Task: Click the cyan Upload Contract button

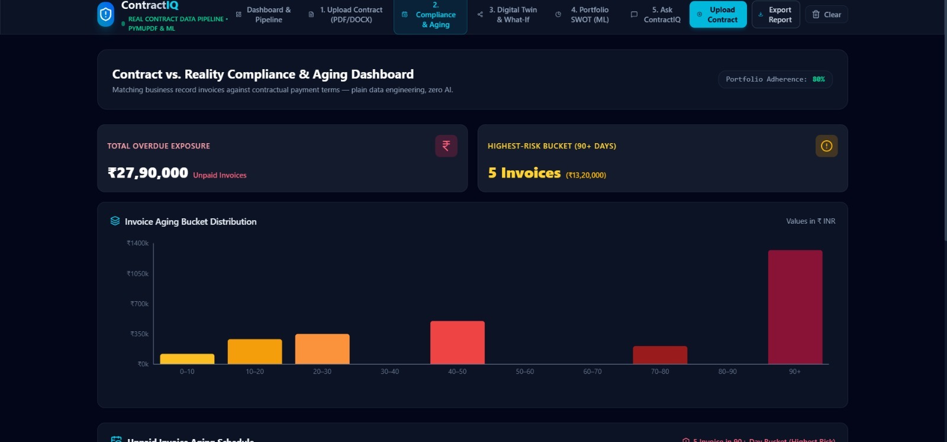Action: tap(718, 15)
